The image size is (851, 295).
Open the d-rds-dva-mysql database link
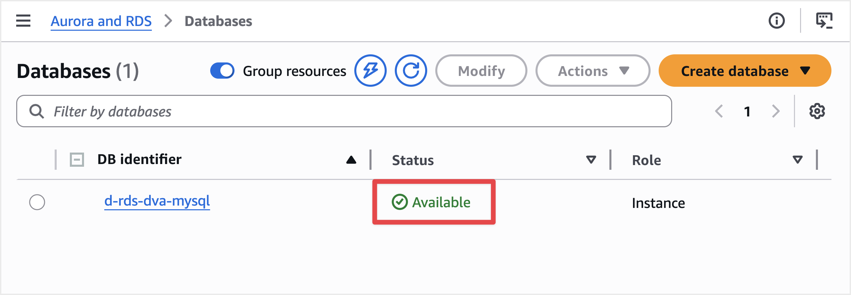pos(157,201)
